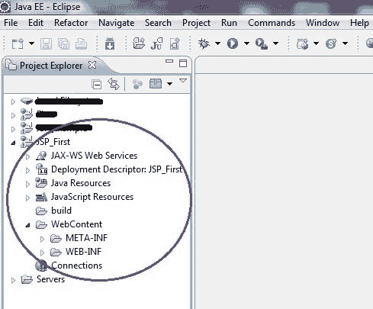This screenshot has width=373, height=309.
Task: Expand the Servers node
Action: point(13,280)
